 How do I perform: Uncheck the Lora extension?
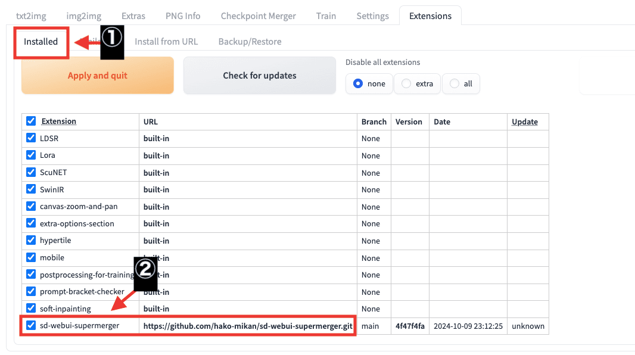30,155
